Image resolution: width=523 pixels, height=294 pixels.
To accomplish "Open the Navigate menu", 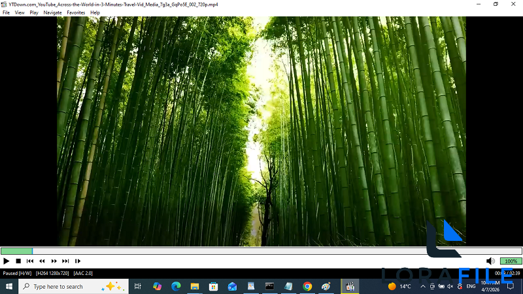I will point(52,12).
